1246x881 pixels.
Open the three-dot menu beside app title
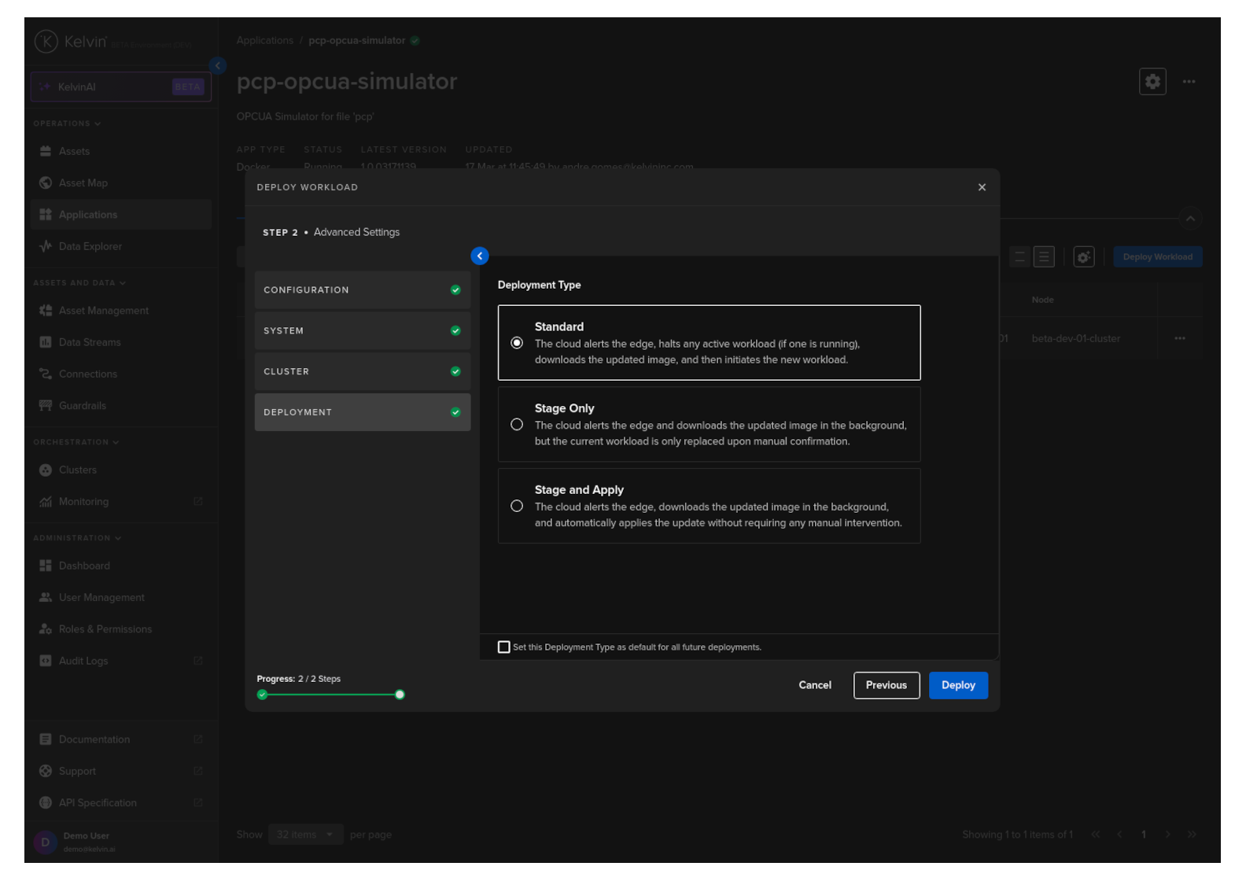pos(1189,82)
